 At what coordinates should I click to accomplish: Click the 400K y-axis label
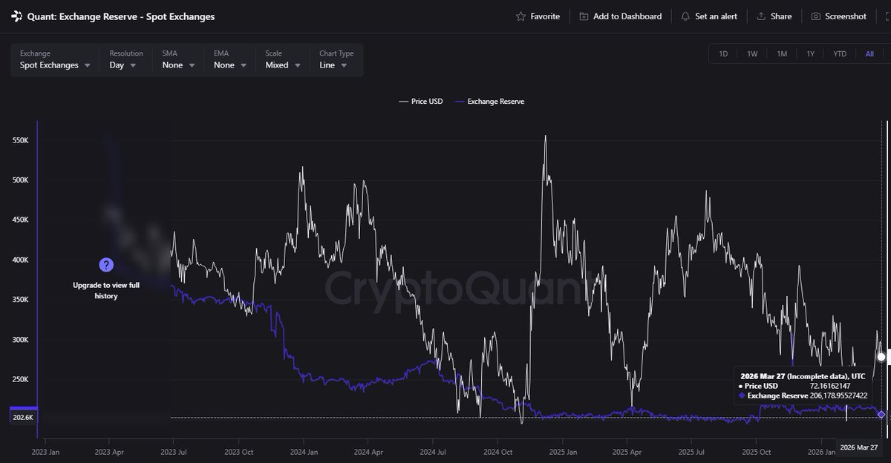tap(19, 260)
